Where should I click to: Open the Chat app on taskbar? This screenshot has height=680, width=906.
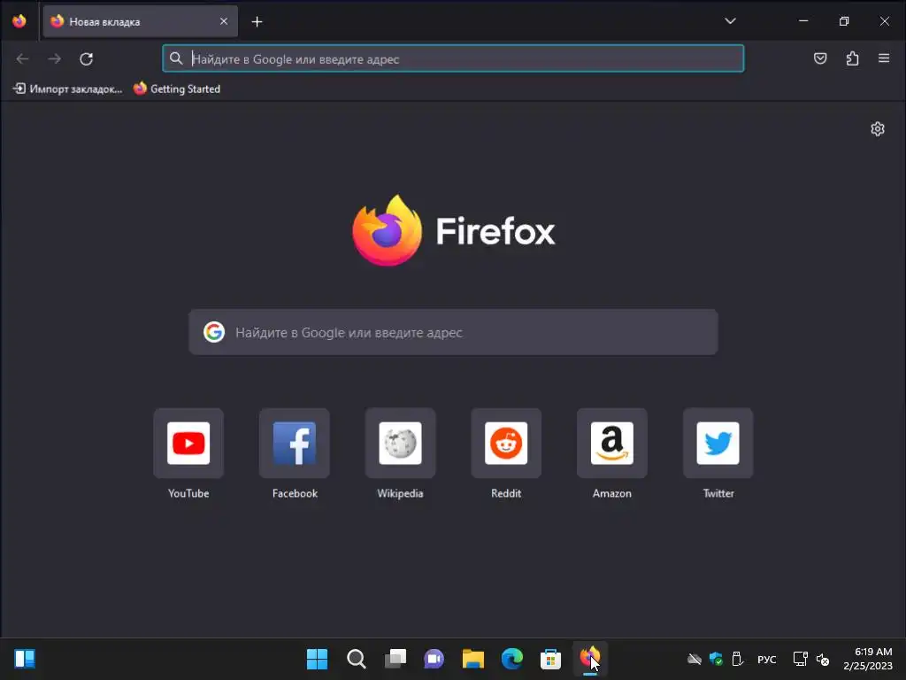tap(434, 659)
